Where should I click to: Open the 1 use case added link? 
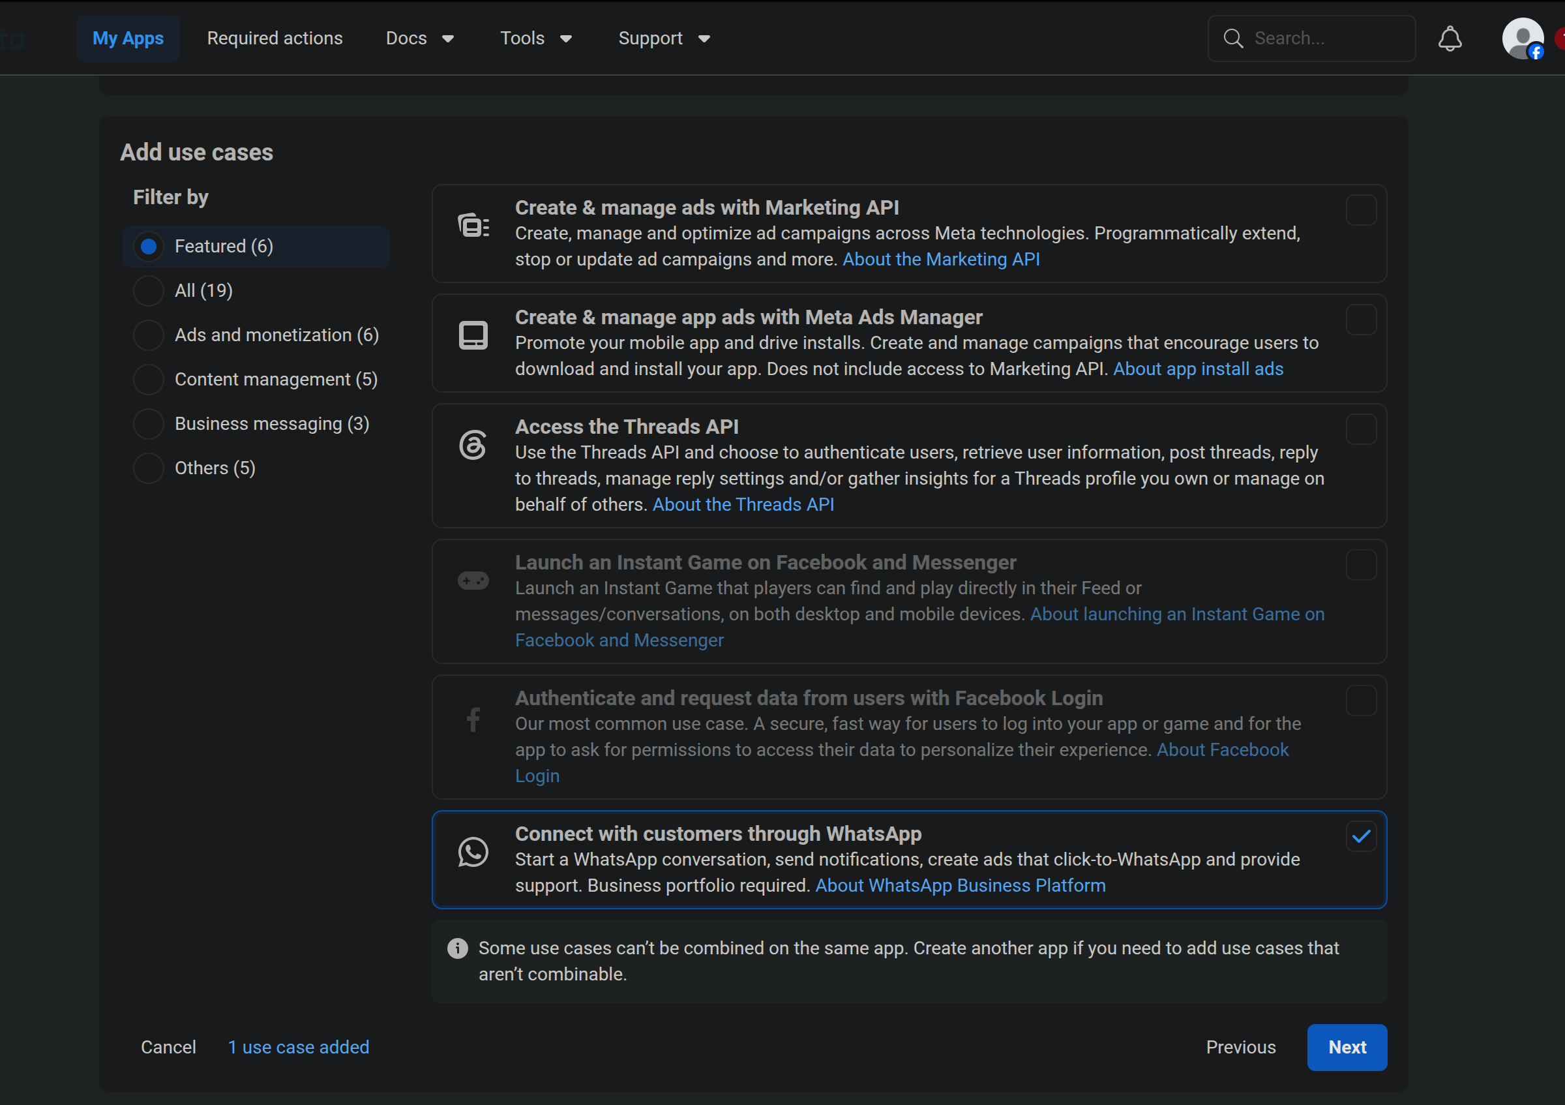299,1047
